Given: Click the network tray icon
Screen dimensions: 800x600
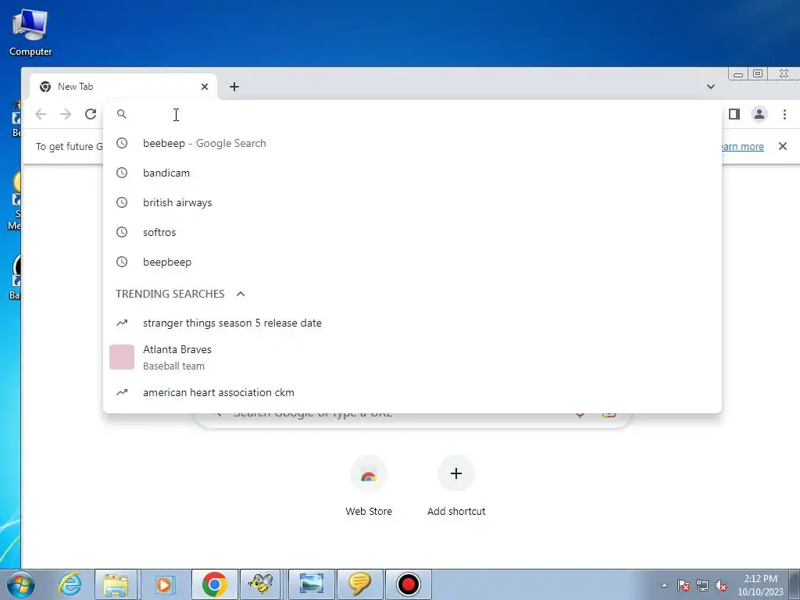Looking at the screenshot, I should tap(702, 585).
